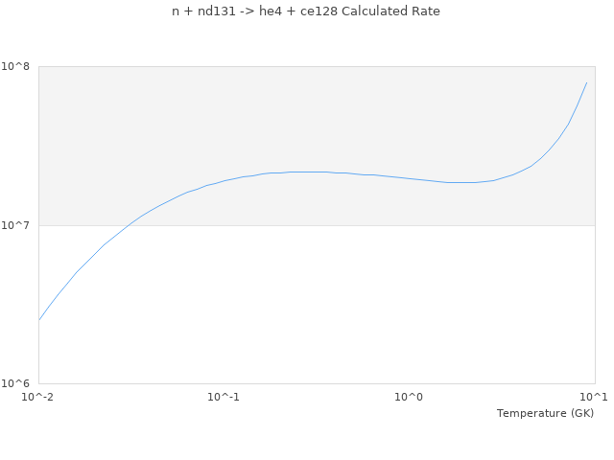Click the letter "n" starting the title

pos(176,11)
